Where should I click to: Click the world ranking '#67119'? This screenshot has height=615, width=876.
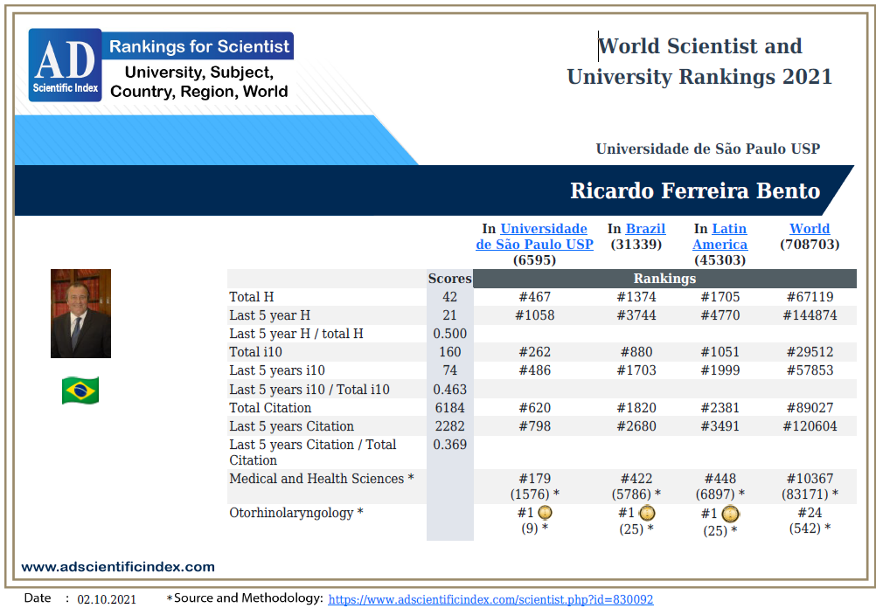coord(810,297)
